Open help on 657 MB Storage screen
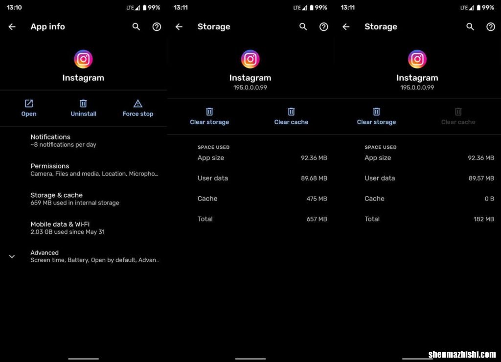 324,27
